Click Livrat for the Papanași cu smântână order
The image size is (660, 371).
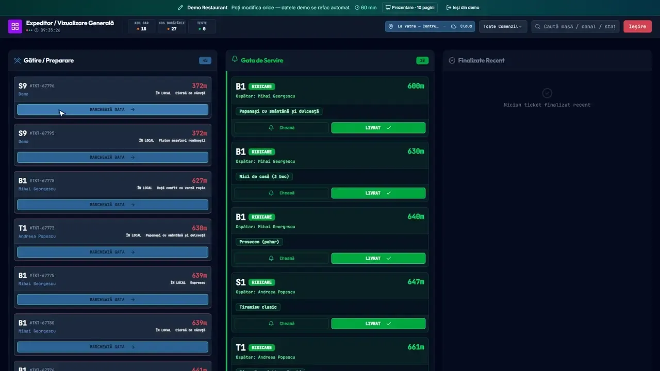(x=378, y=128)
